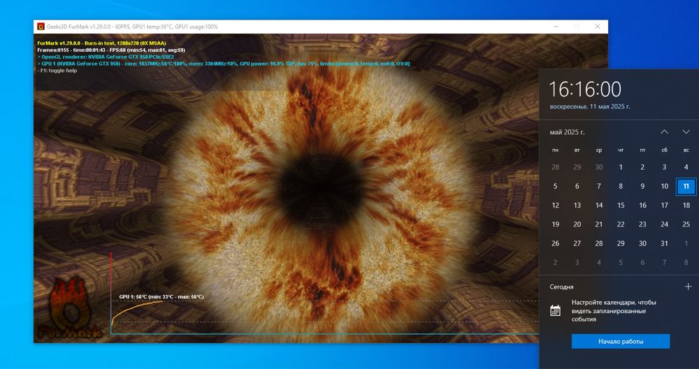
Task: Select day 9 in the calendar
Action: (x=642, y=187)
